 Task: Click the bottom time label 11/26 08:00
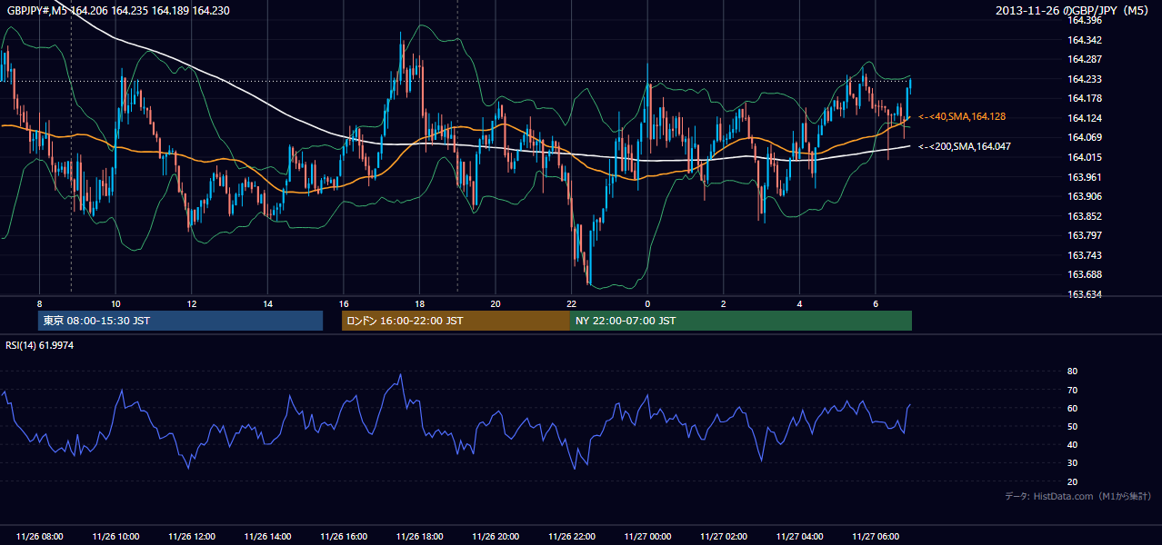40,537
